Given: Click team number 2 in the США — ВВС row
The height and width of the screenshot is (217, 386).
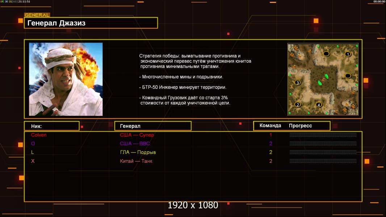Looking at the screenshot, I should point(271,144).
